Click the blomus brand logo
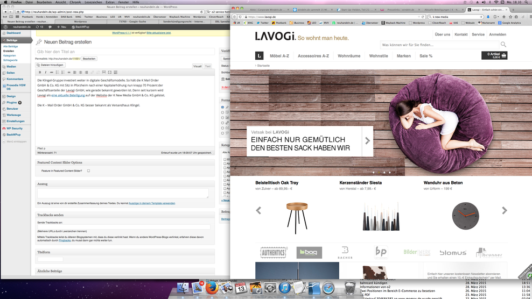 tap(453, 253)
